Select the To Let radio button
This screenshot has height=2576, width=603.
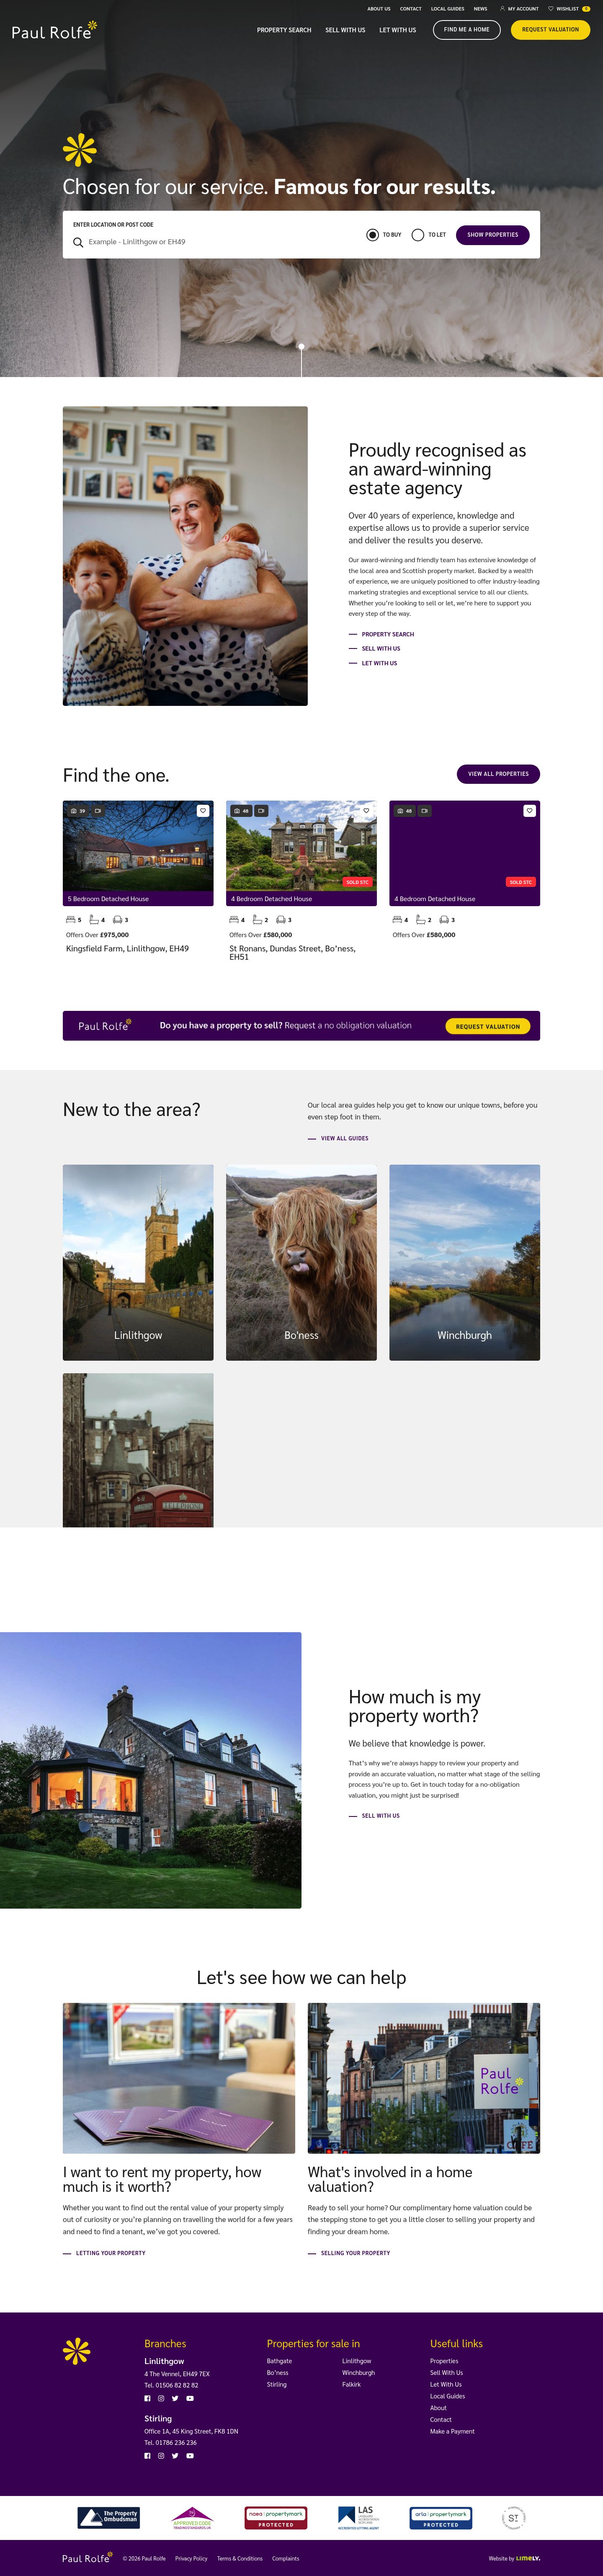click(418, 235)
